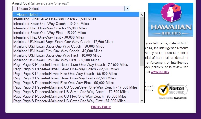The image size is (201, 119).
Task: Pick Mainland US/Hawaii SuperSaver Coach 17,500 Miles
Action: pyautogui.click(x=76, y=42)
